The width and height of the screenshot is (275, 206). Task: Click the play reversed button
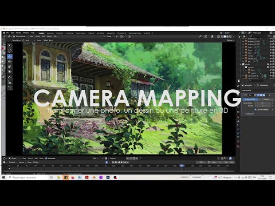(x=119, y=162)
